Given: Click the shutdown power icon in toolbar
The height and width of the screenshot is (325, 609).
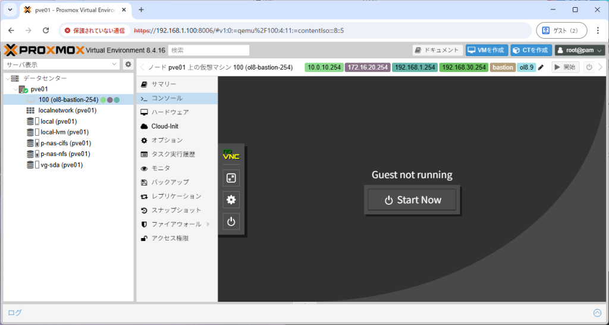Looking at the screenshot, I should 589,67.
